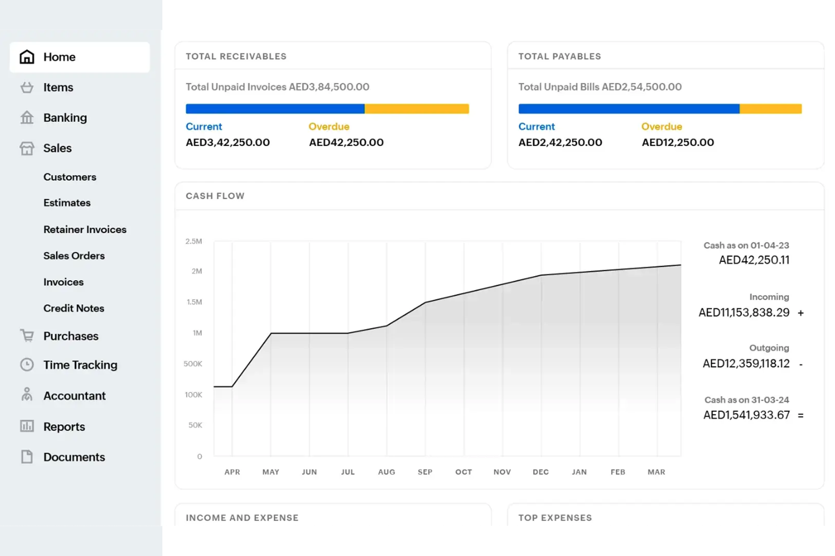Click Cash as on 01-04-23 value AED42,250.11
Viewport: 835px width, 556px height.
pos(754,260)
